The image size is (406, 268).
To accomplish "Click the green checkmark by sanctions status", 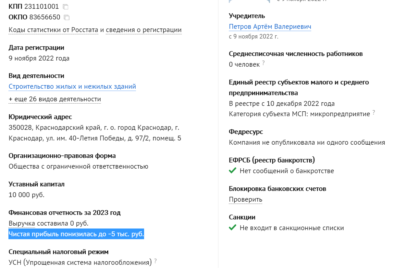I will tap(232, 228).
